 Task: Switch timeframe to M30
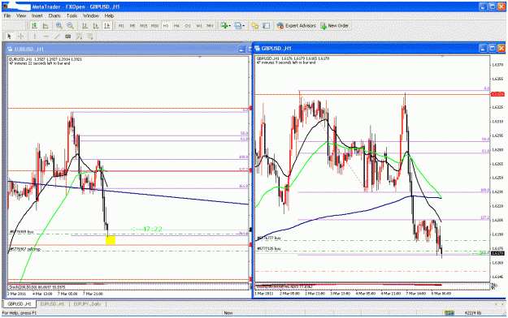(154, 26)
